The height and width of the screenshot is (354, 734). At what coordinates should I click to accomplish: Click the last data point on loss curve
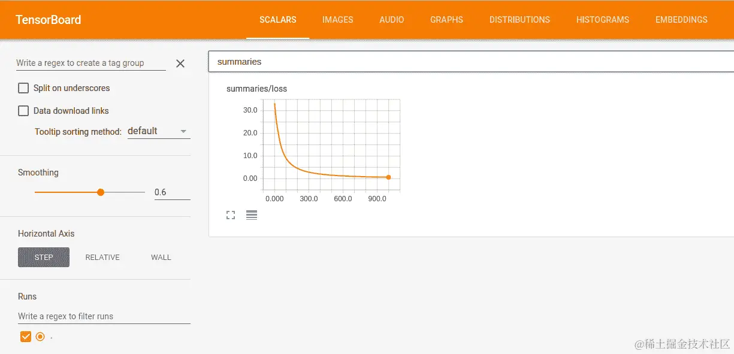pyautogui.click(x=389, y=177)
